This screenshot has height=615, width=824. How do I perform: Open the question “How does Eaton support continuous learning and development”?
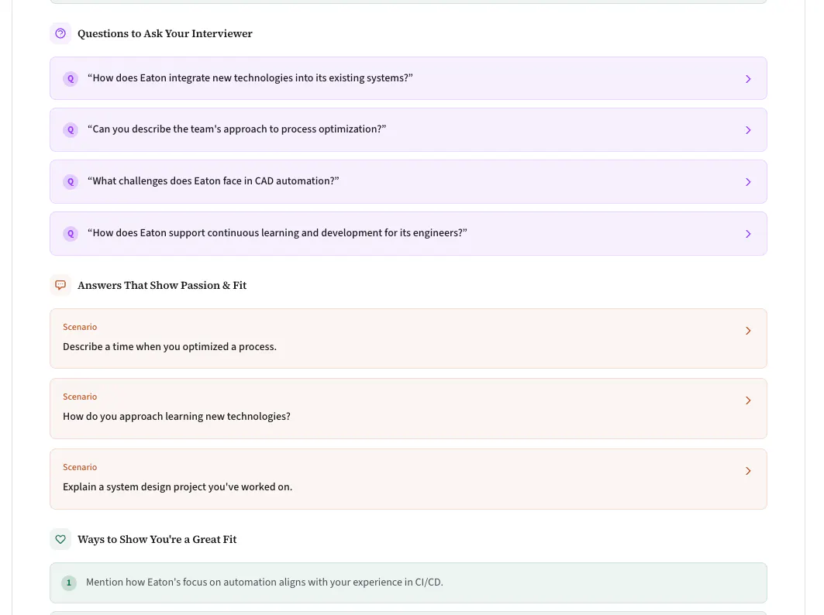coord(409,234)
